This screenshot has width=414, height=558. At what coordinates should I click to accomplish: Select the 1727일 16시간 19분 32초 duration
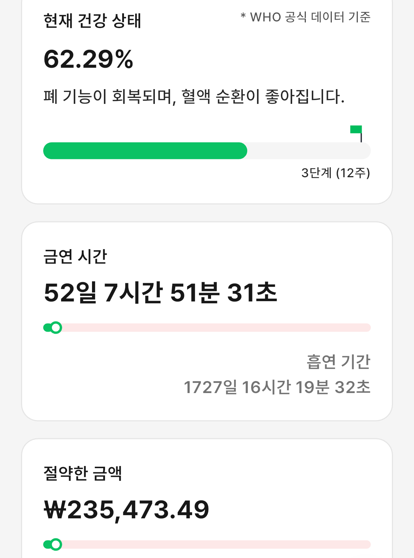[x=277, y=387]
